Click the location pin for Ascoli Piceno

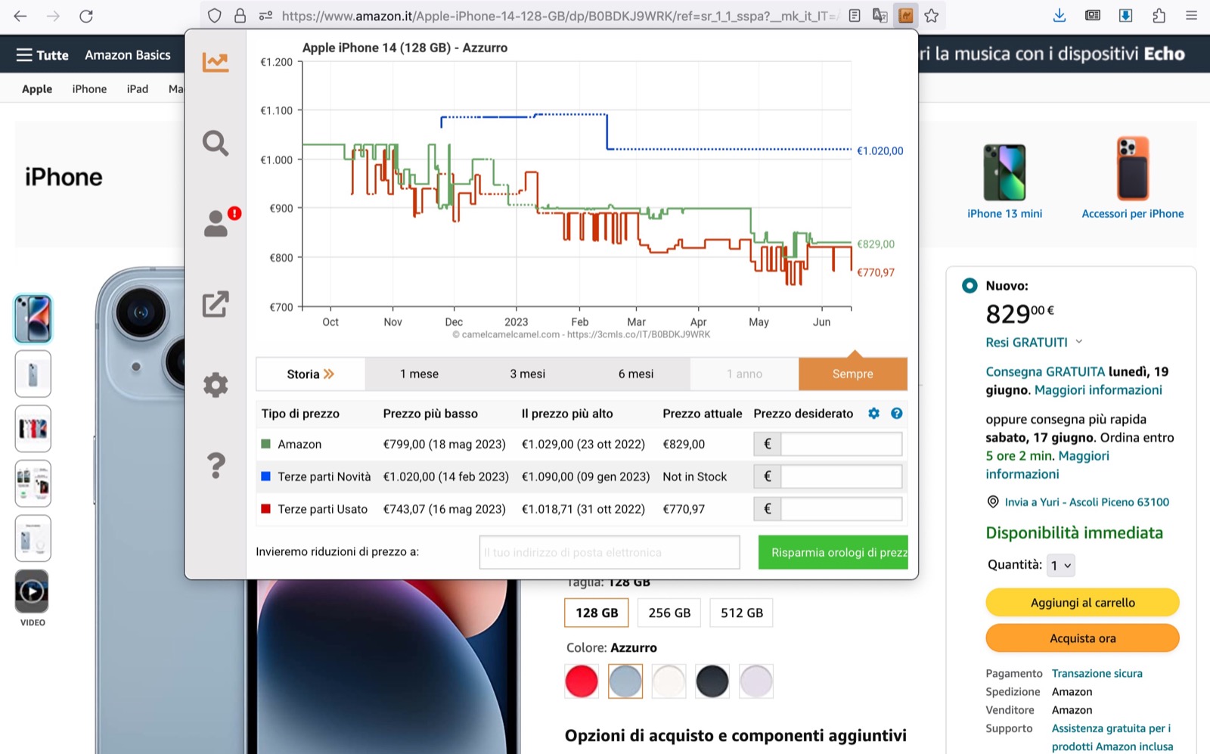(993, 502)
